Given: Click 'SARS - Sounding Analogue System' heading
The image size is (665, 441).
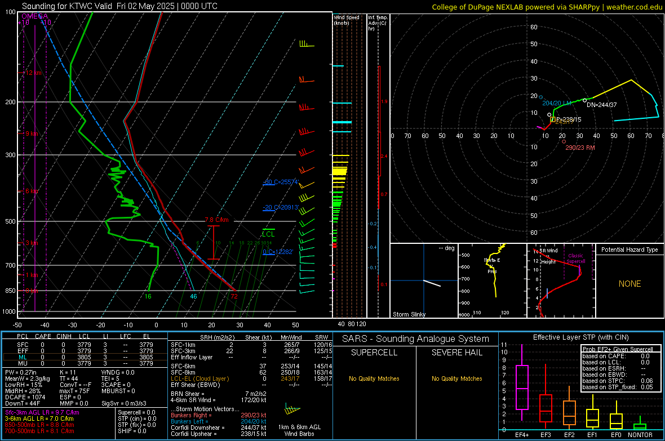Looking at the screenshot, I should [x=415, y=339].
